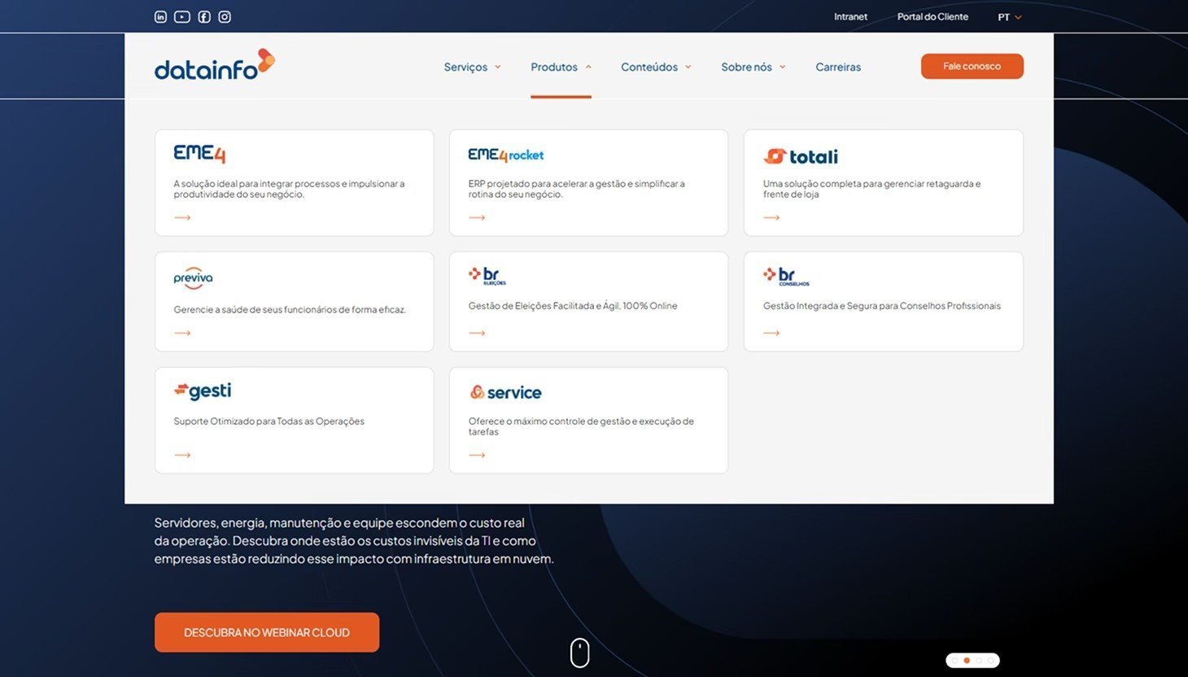Open the YouTube social icon
The height and width of the screenshot is (677, 1188).
tap(182, 17)
